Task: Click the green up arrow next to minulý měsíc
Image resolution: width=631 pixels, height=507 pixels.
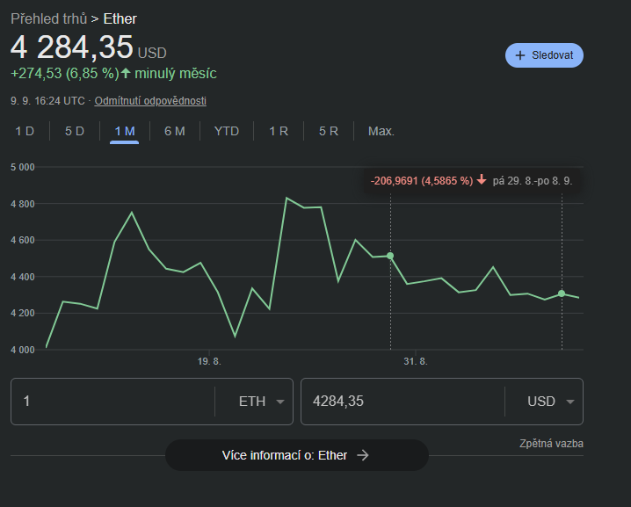Action: coord(126,74)
